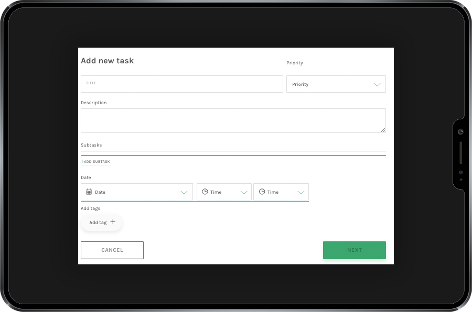The height and width of the screenshot is (312, 472).
Task: Expand the first Time dropdown
Action: pyautogui.click(x=224, y=192)
